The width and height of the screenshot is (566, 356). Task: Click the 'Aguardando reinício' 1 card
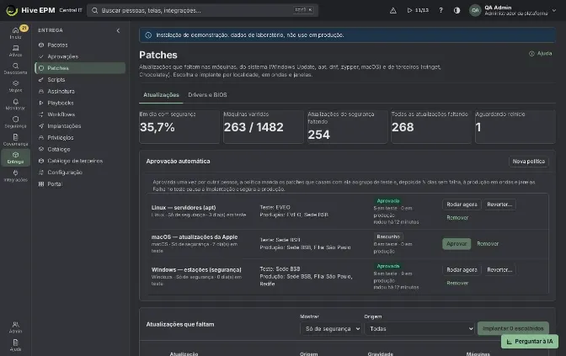tap(515, 127)
